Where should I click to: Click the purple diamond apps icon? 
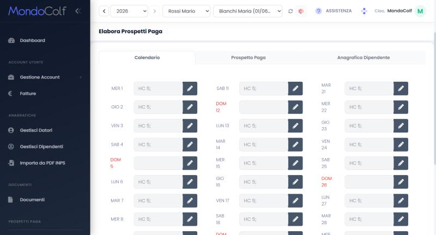[364, 11]
